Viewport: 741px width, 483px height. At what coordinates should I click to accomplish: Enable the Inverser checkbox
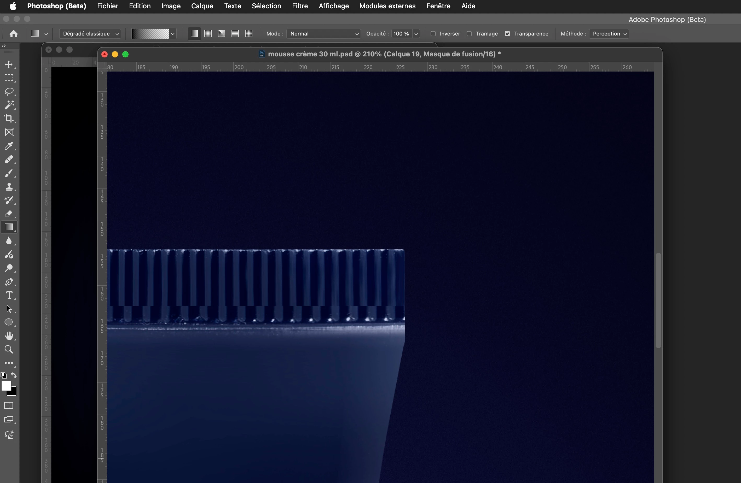[x=433, y=34]
